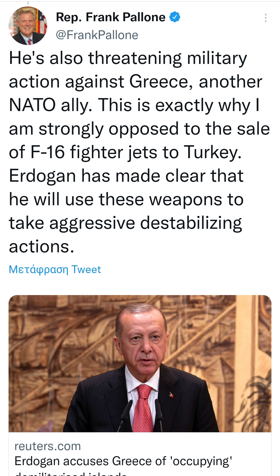Open headline "Erdogan accuses Greece of 'occupying'"
Screen dimensions: 280x476
tap(123, 461)
